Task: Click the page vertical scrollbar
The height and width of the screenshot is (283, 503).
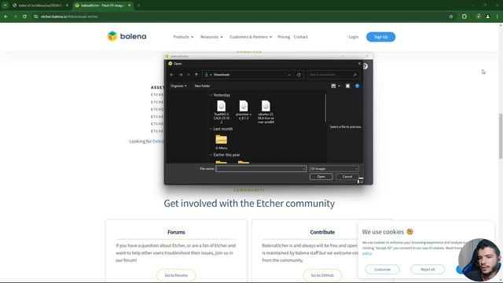Action: click(x=501, y=136)
